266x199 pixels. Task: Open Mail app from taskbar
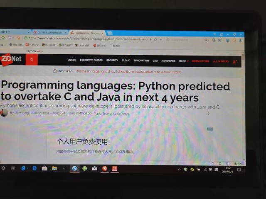[x=95, y=168]
